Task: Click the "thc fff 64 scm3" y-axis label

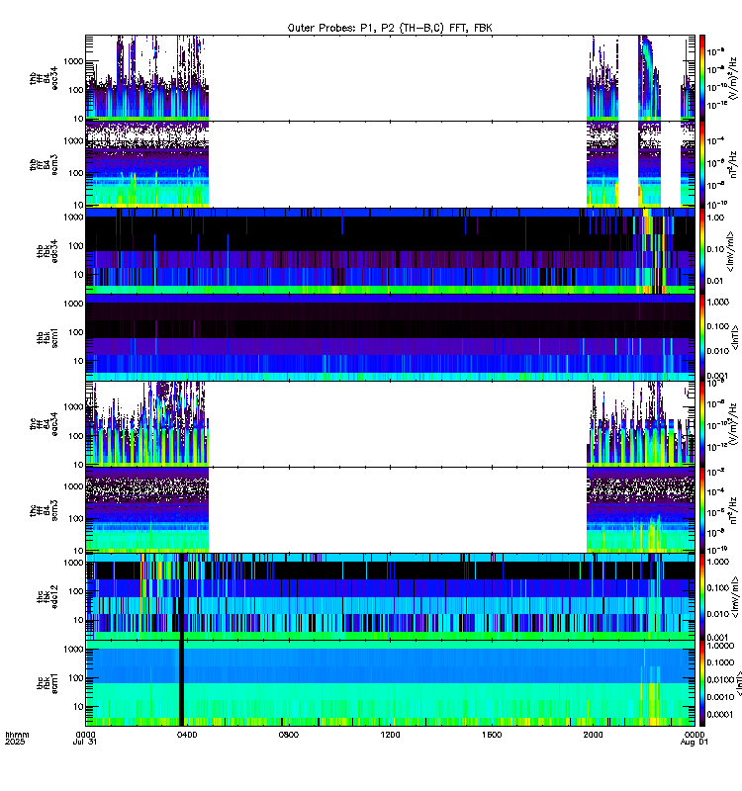Action: [44, 510]
